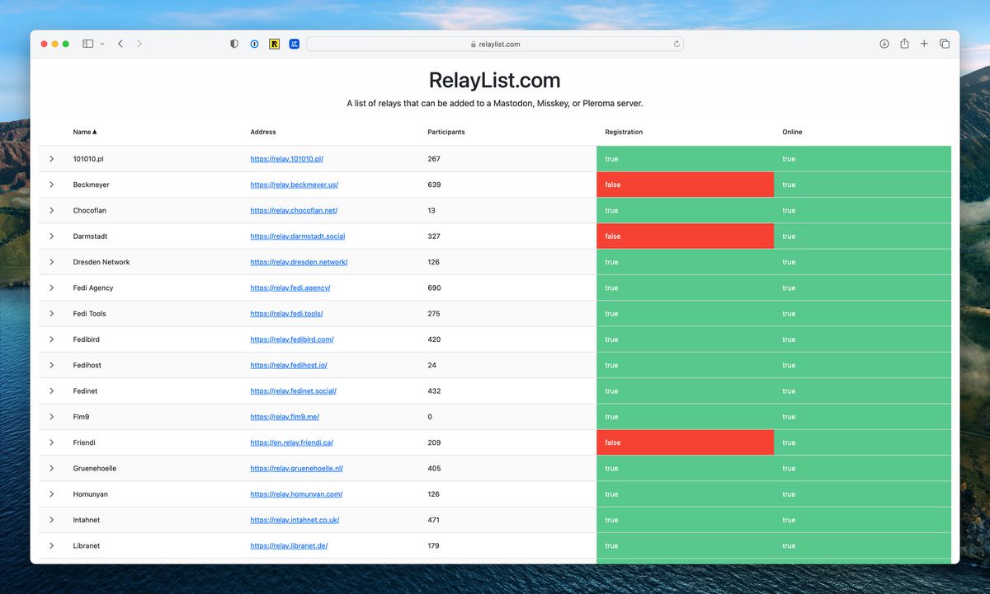Reload the page with the refresh icon
The height and width of the screenshot is (594, 990).
(x=676, y=44)
